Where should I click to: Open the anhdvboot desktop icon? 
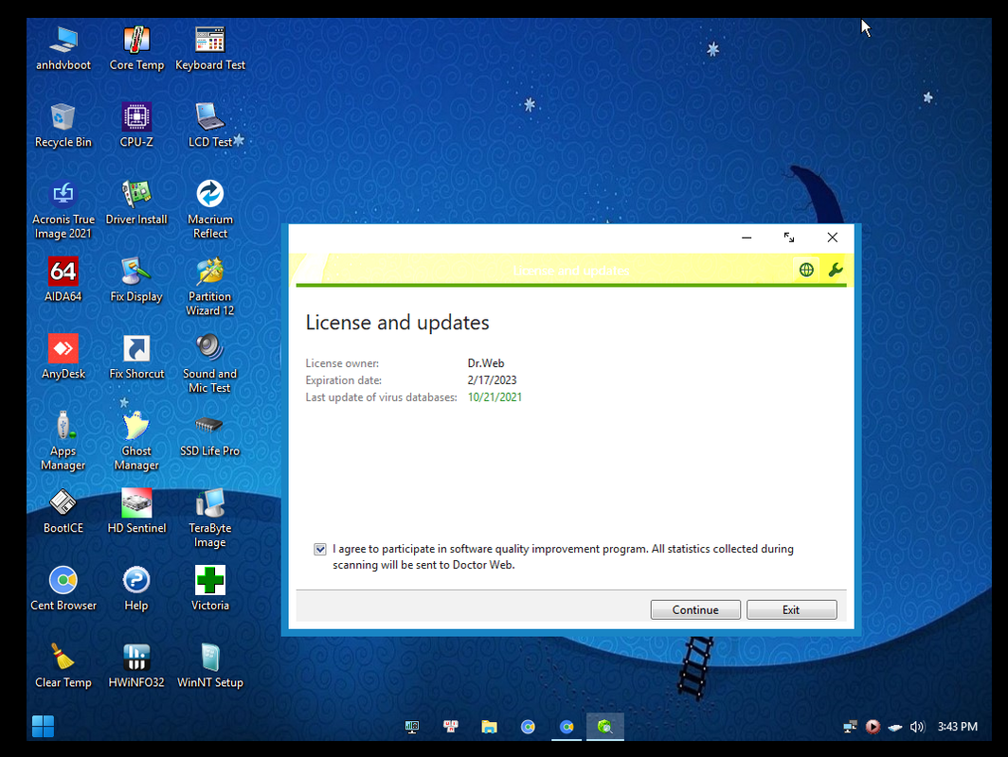point(63,48)
